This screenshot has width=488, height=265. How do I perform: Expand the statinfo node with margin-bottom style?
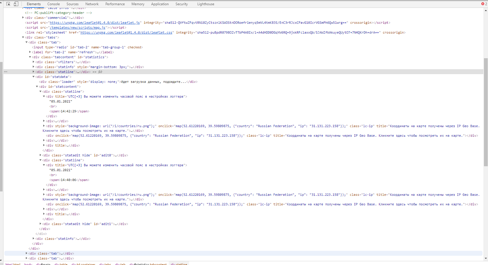(x=34, y=67)
